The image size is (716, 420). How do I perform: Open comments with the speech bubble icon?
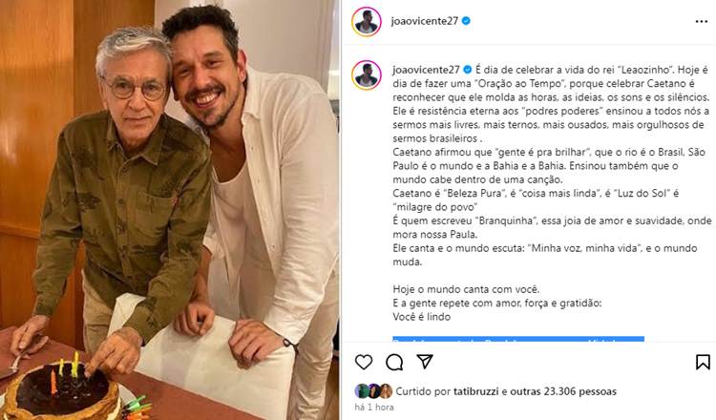(x=394, y=362)
